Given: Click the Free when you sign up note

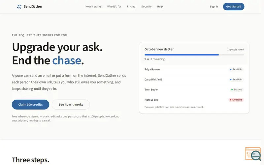Looking at the screenshot, I should [65, 118].
